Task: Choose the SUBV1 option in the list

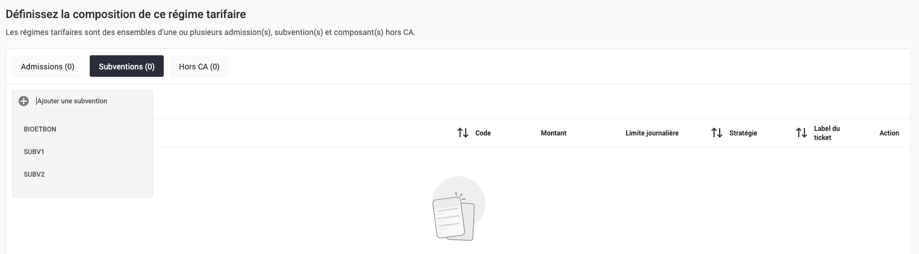Action: click(34, 152)
